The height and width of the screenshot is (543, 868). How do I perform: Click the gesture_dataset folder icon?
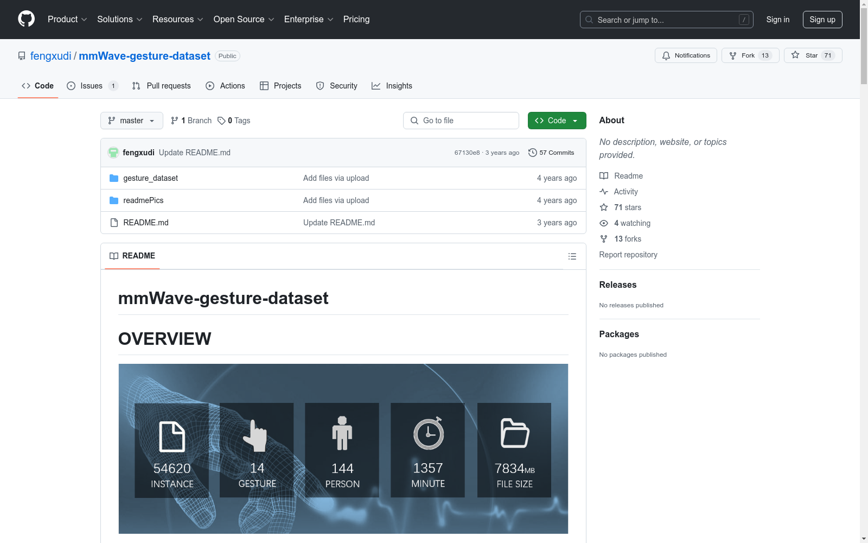click(x=114, y=178)
